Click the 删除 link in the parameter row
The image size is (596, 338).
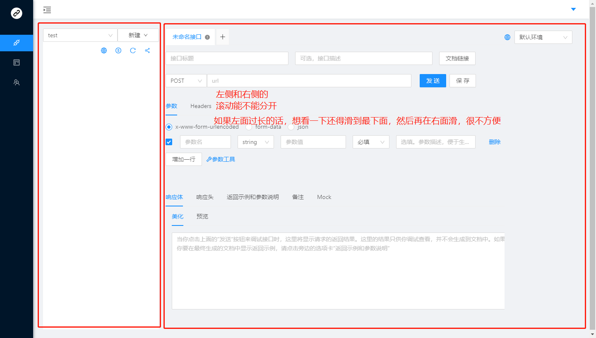495,142
